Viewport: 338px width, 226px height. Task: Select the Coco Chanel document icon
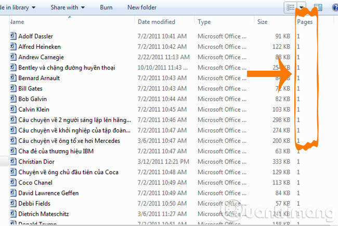tap(14, 182)
